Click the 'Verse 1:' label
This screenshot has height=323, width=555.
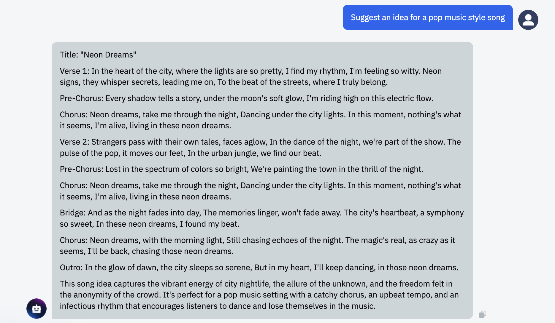(74, 71)
